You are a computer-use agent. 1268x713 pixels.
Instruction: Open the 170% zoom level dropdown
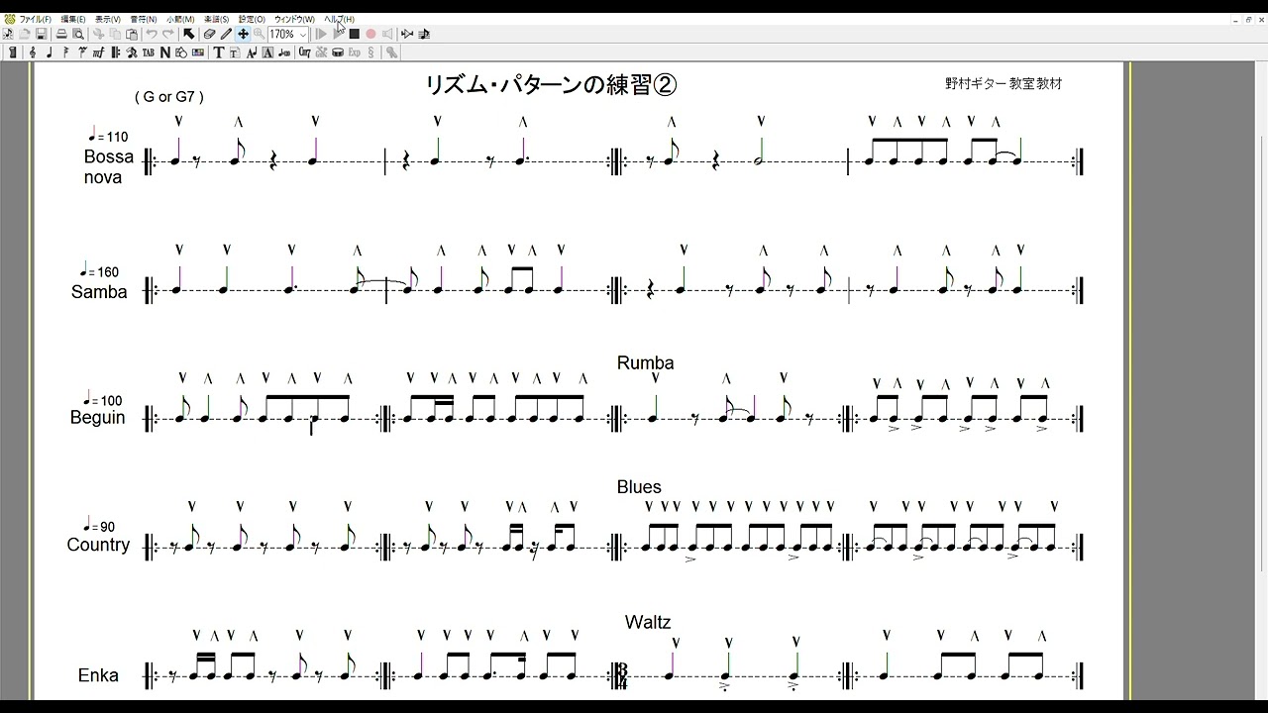288,34
